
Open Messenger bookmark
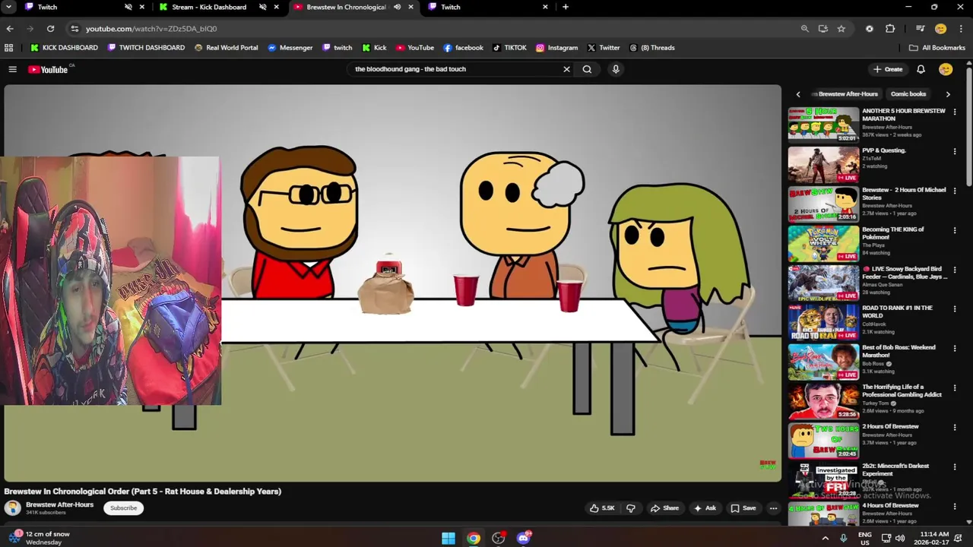(x=290, y=48)
